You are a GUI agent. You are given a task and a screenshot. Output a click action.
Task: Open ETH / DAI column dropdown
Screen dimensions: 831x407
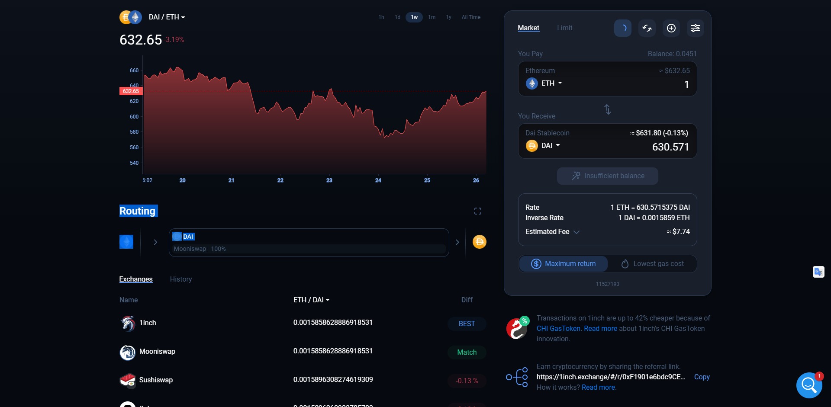pyautogui.click(x=311, y=300)
